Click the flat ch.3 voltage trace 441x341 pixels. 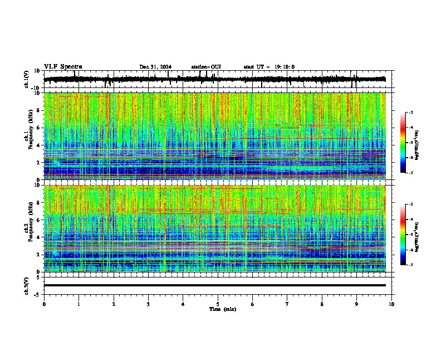coord(214,285)
